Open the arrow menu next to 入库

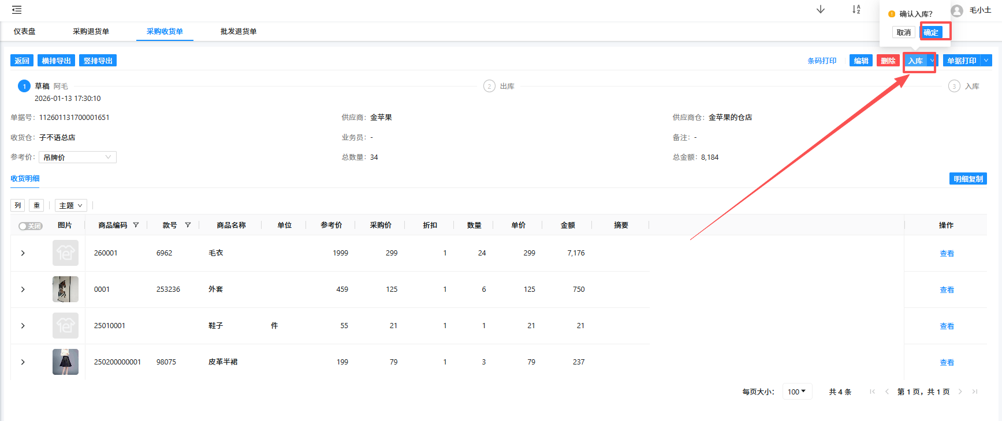[932, 61]
